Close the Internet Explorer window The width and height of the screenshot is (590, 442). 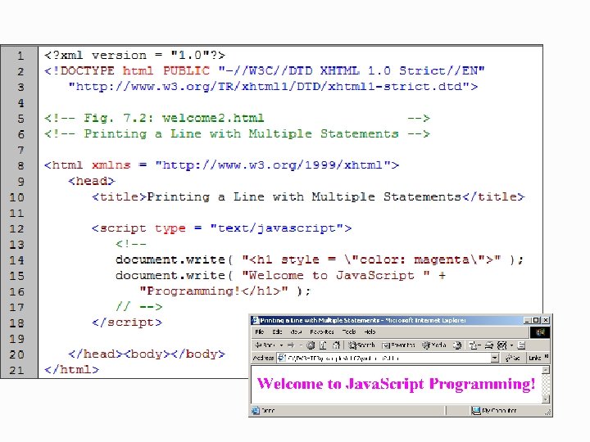546,320
